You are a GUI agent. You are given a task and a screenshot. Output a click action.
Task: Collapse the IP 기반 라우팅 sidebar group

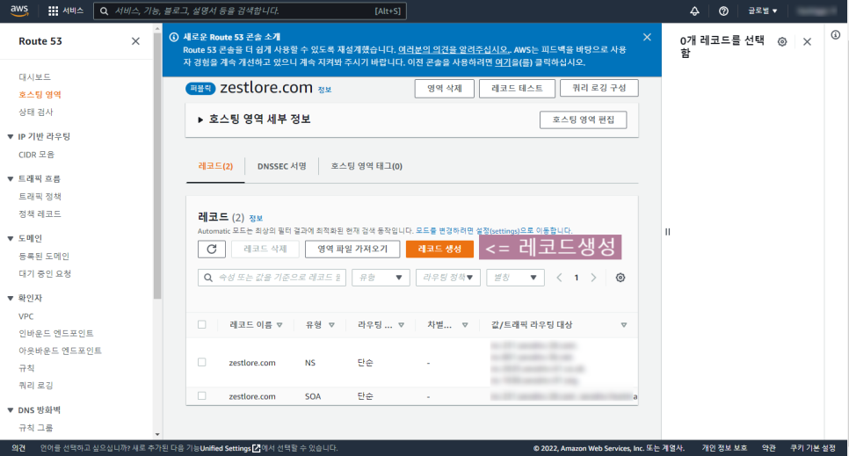coord(11,136)
